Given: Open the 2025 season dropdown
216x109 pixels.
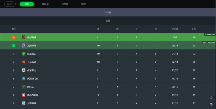Looking at the screenshot, I should point(10,4).
